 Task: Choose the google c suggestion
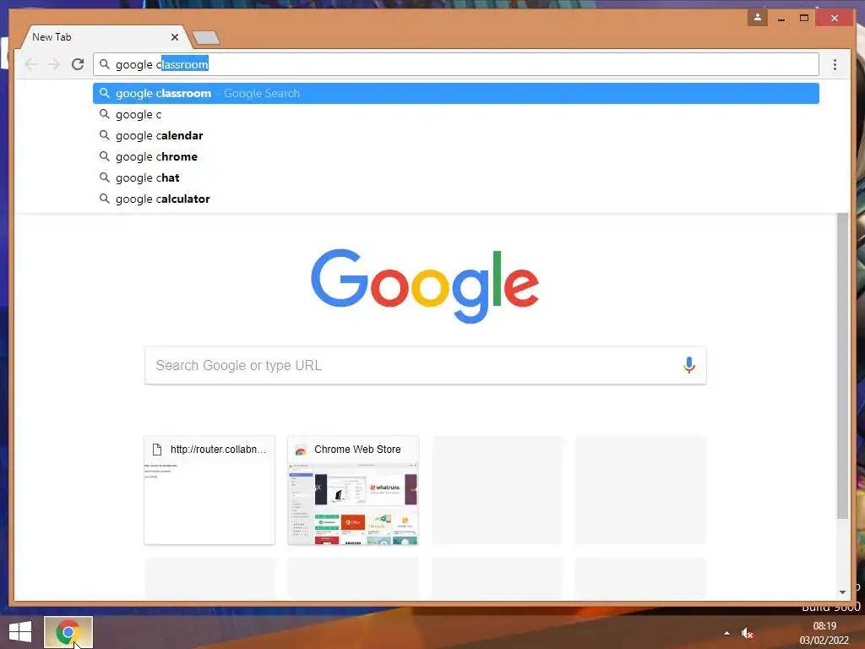coord(455,114)
